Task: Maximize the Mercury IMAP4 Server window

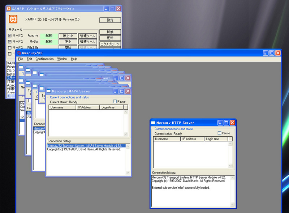Action: pyautogui.click(x=122, y=91)
